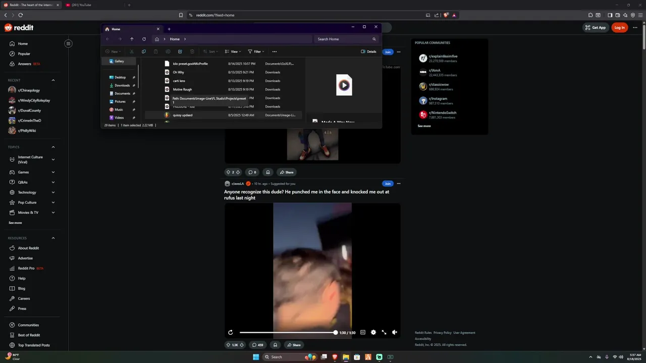
Task: Click the reddit logo in header
Action: coord(19,28)
